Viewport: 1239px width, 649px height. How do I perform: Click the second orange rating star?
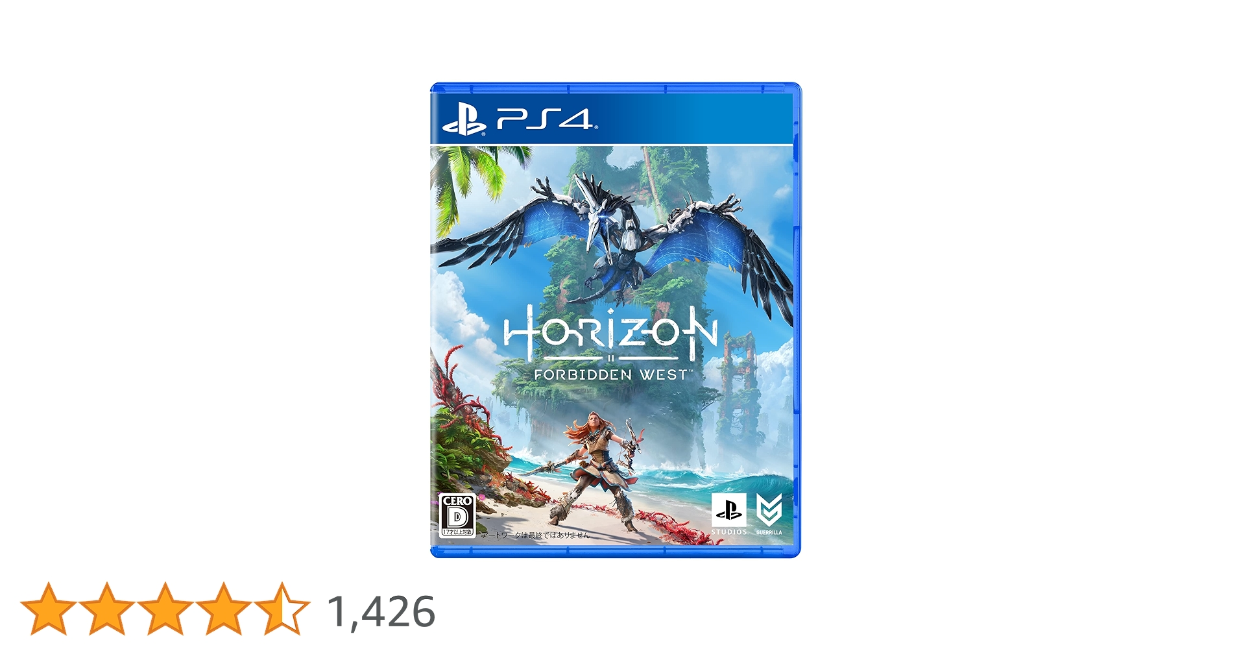click(x=106, y=608)
